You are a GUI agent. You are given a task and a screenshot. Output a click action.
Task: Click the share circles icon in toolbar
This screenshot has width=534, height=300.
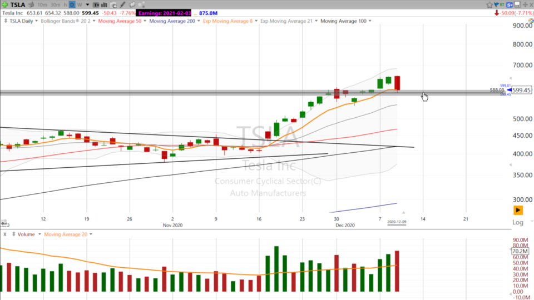142,5
